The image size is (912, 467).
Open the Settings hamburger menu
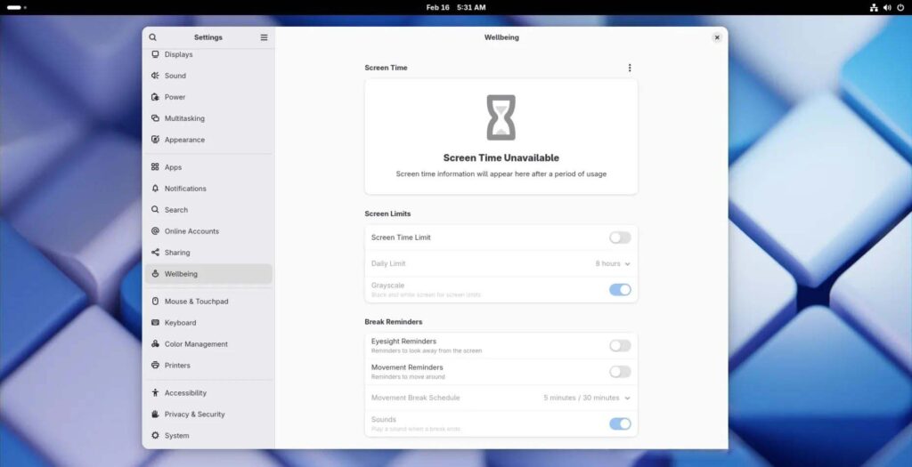pyautogui.click(x=264, y=37)
